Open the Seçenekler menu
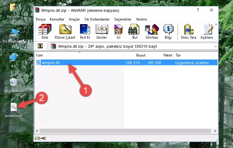This screenshot has width=233, height=148. [x=123, y=19]
